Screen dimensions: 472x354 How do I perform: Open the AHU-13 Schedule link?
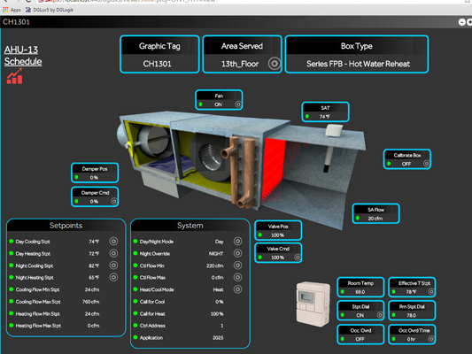(x=23, y=56)
